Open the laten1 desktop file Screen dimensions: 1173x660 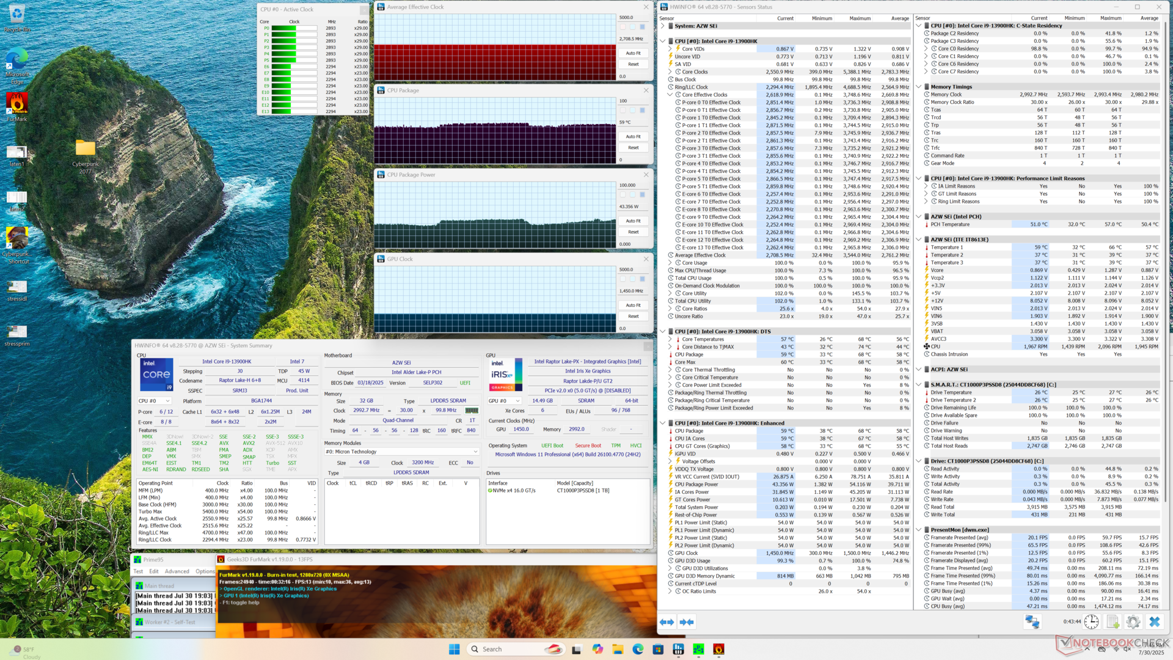(x=17, y=155)
